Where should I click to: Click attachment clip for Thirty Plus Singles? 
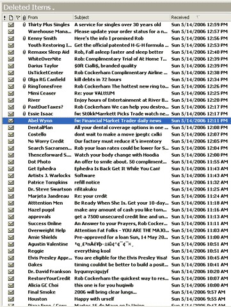pyautogui.click(x=24, y=25)
